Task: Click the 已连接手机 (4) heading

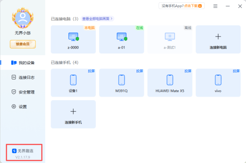Action: coord(65,62)
